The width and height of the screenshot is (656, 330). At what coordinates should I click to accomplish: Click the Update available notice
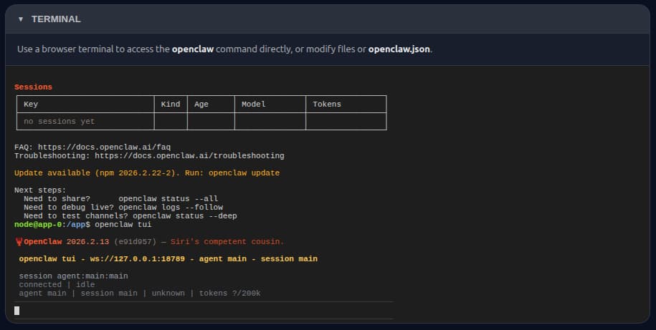147,173
